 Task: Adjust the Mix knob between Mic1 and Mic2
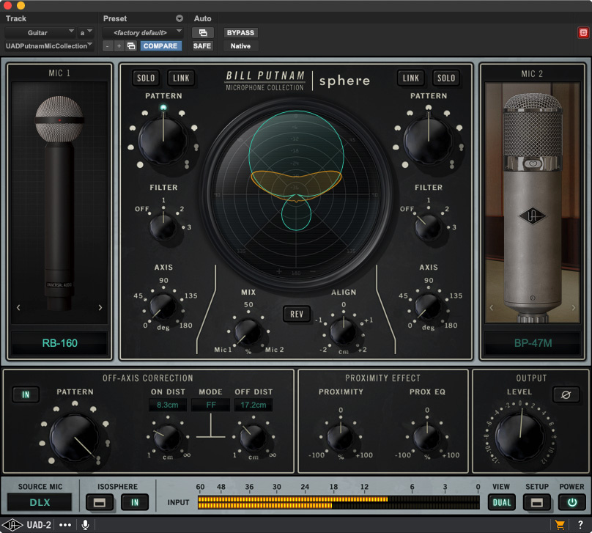(248, 332)
